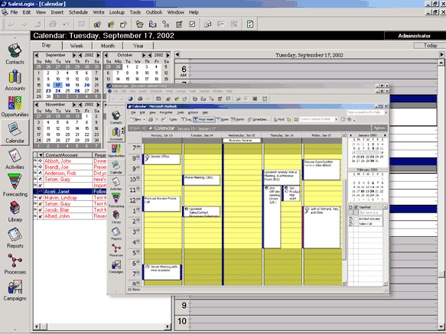Click activity list horizontal scrollbar right arrow

pos(168,326)
